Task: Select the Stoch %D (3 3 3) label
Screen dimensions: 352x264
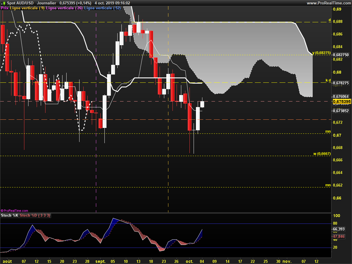Action: [x=35, y=216]
